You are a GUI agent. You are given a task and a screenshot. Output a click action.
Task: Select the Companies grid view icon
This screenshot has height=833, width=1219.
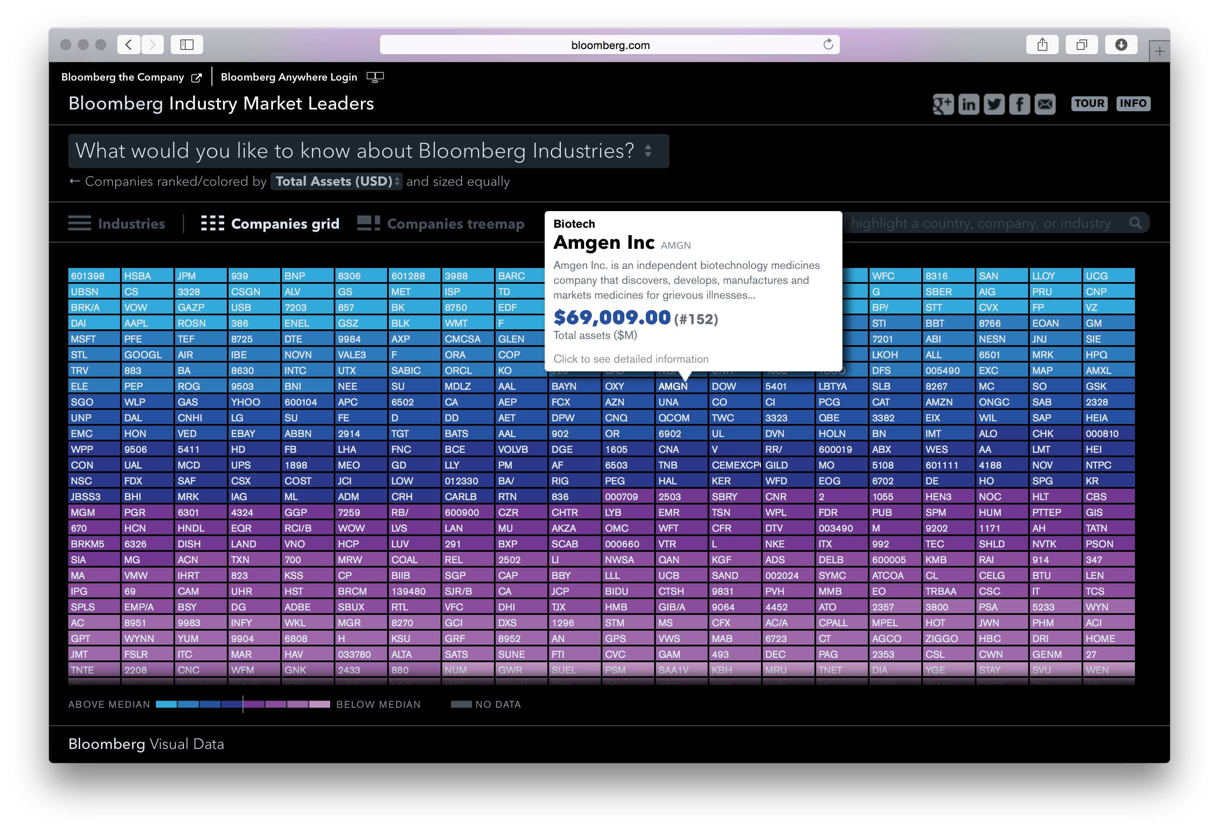[x=212, y=222]
